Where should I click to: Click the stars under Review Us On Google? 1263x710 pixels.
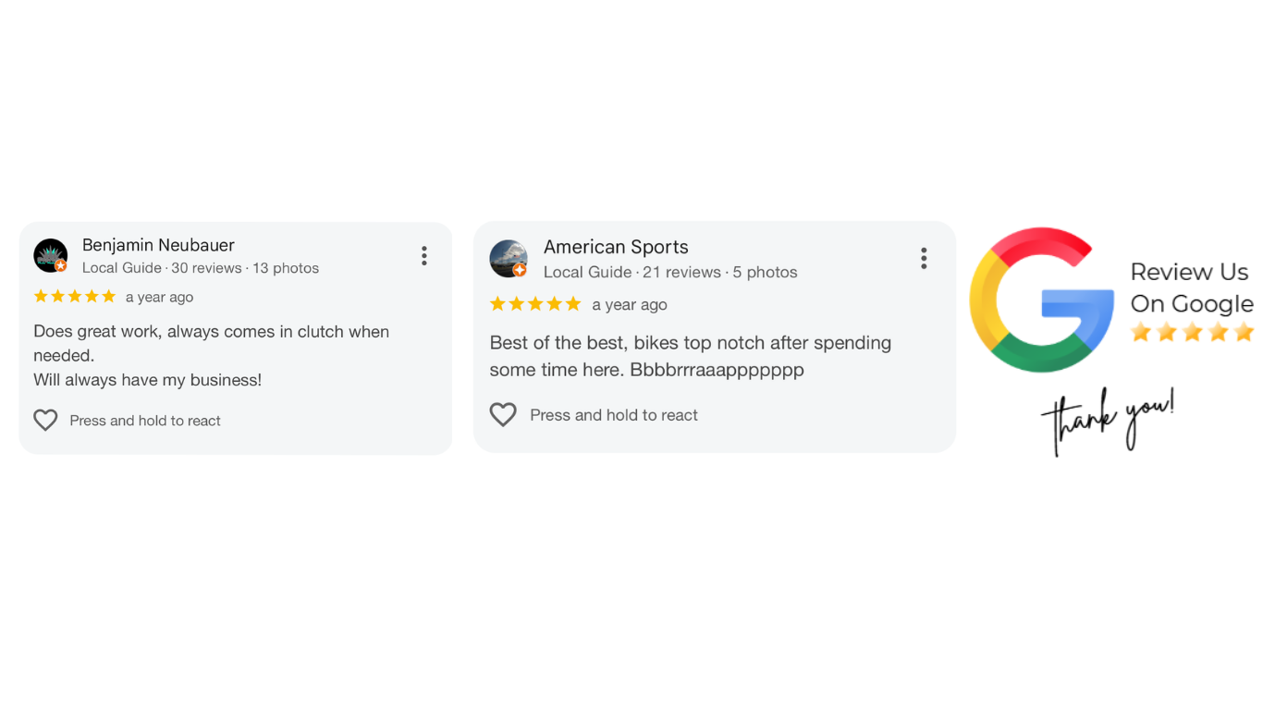[1192, 332]
